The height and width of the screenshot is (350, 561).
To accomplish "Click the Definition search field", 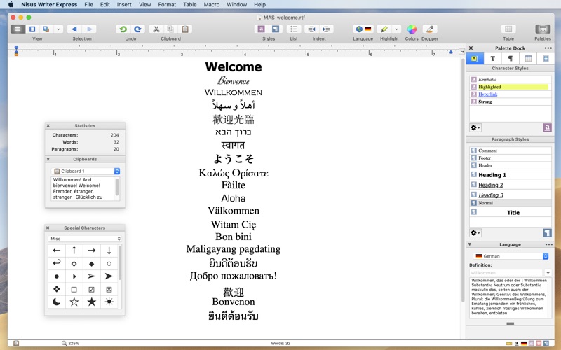I will tap(506, 272).
